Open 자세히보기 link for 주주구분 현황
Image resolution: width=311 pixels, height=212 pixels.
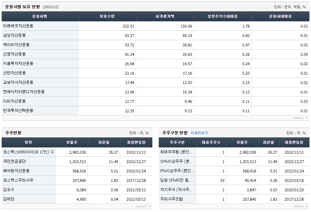(199, 133)
